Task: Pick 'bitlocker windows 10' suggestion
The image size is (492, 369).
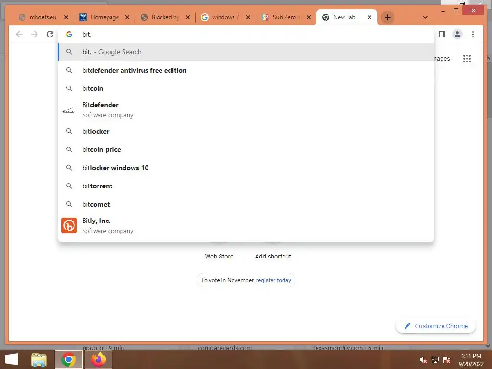Action: (x=246, y=168)
